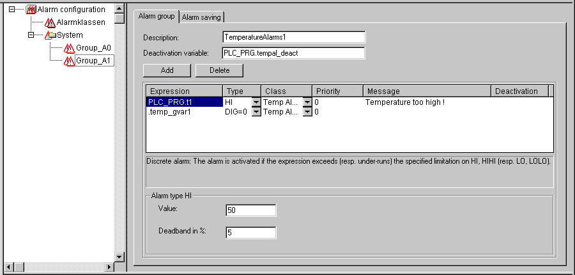Click the HI type cell value
The height and width of the screenshot is (275, 575).
[x=229, y=102]
